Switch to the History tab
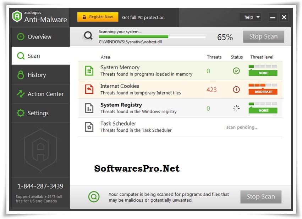Image resolution: width=302 pixels, height=219 pixels. (x=37, y=75)
